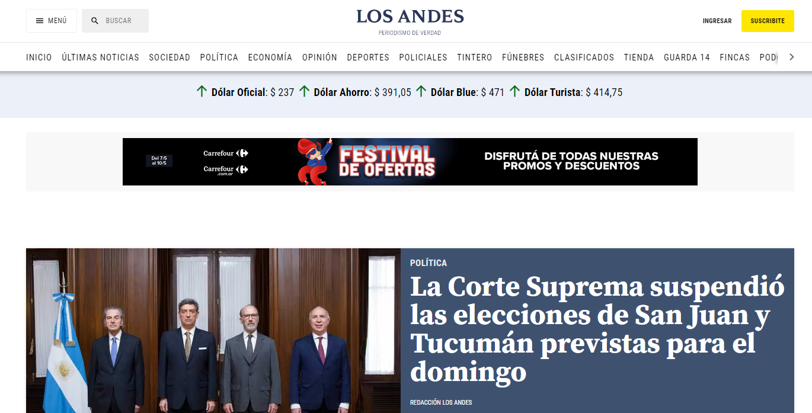Click the Política category label above headline
The image size is (812, 413).
click(x=429, y=262)
